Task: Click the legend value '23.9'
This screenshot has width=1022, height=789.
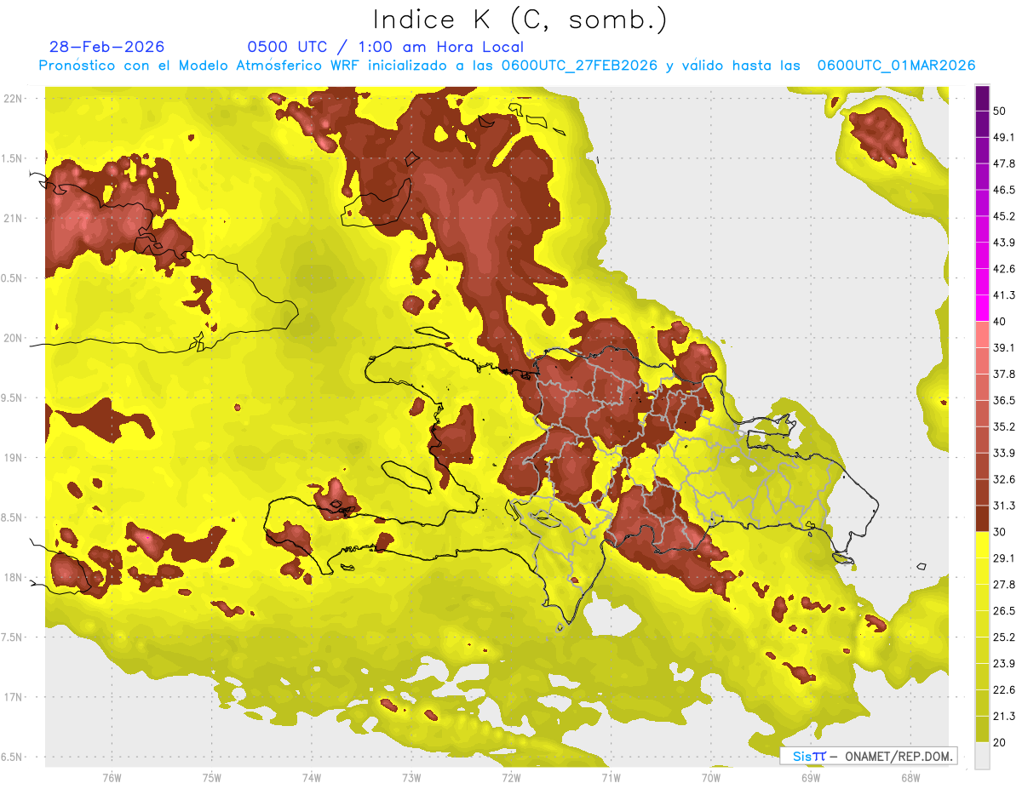Action: [x=1003, y=664]
